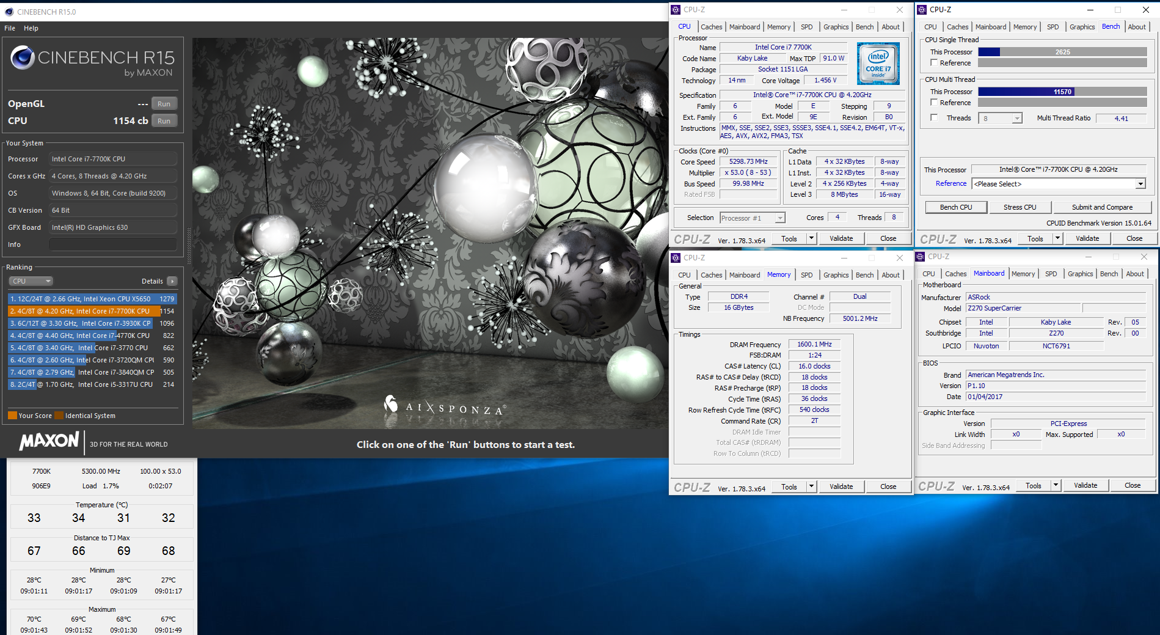Image resolution: width=1160 pixels, height=635 pixels.
Task: Click the NB Frequency value 5001.2 MHz
Action: point(860,318)
